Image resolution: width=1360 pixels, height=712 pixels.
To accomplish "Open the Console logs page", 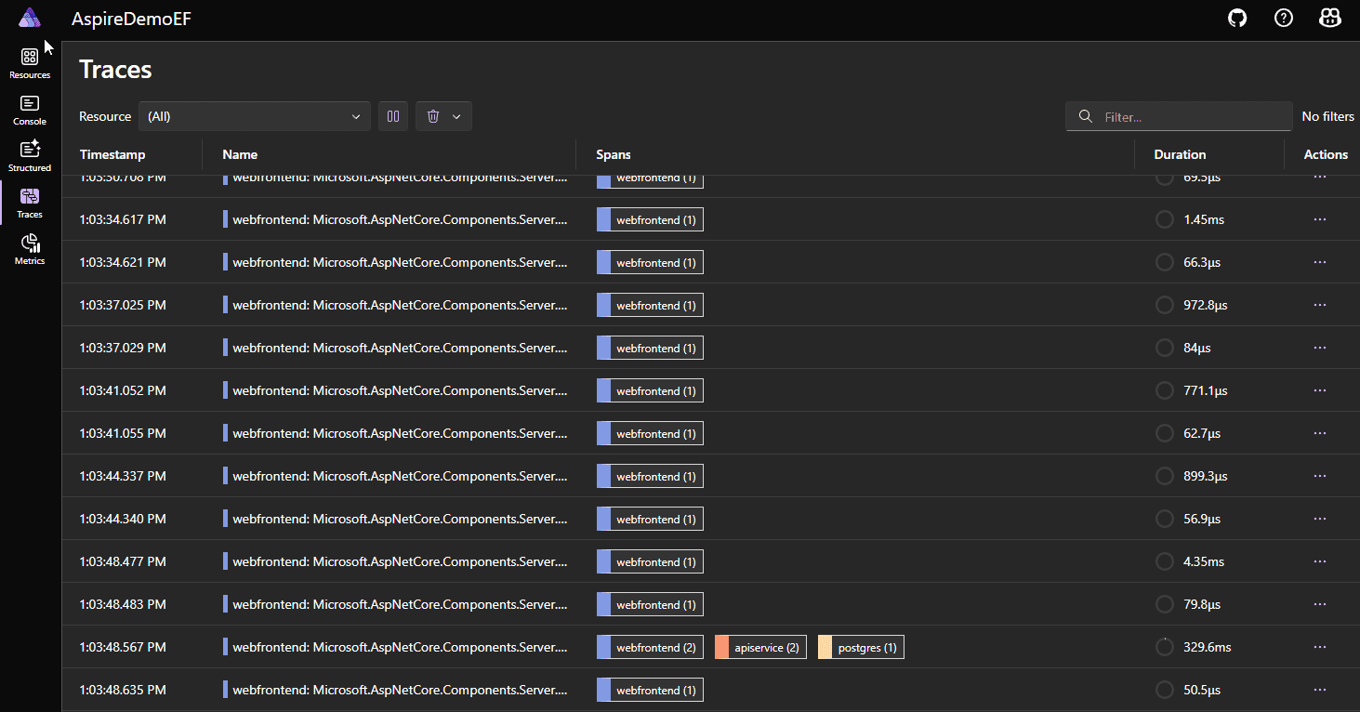I will pyautogui.click(x=30, y=110).
